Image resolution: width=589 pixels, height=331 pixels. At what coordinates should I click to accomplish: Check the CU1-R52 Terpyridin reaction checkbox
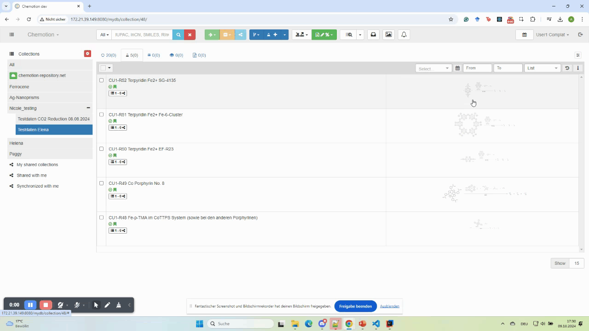click(102, 80)
